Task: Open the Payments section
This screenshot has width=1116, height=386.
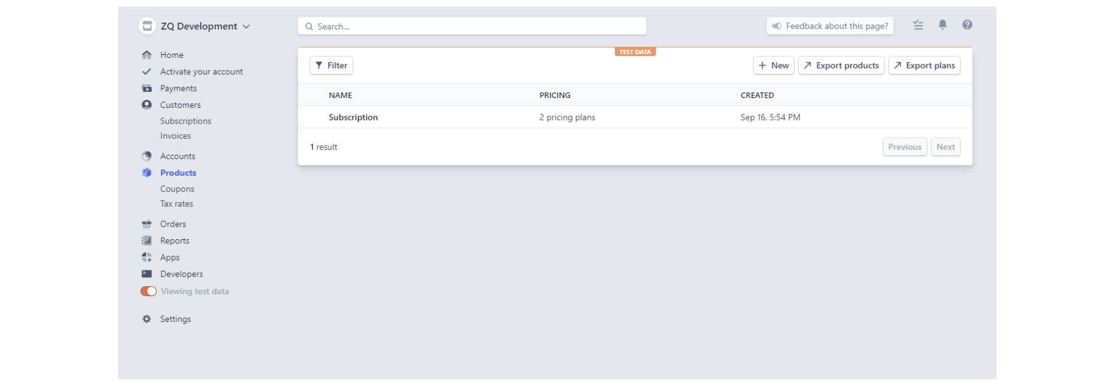Action: [179, 88]
